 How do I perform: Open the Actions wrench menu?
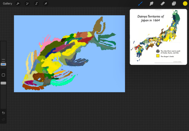click(x=18, y=3)
